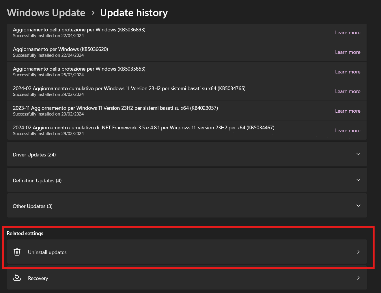Open Uninstall updates via its chevron arrow

[358, 252]
